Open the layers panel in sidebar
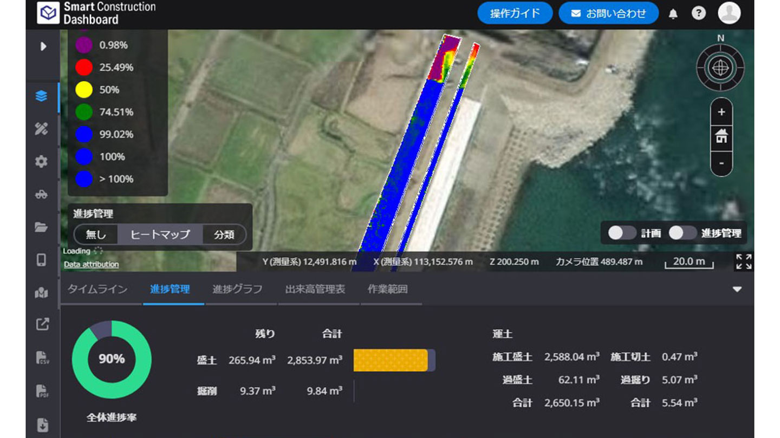Viewport: 780px width, 438px height. coord(42,96)
